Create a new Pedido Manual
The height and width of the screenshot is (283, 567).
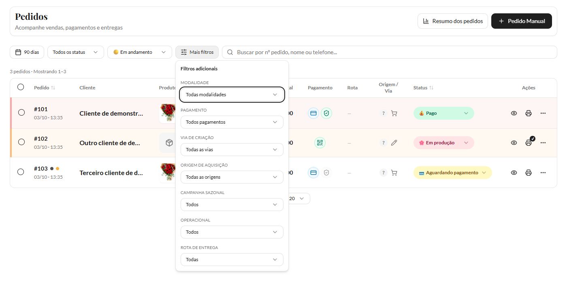pyautogui.click(x=522, y=21)
